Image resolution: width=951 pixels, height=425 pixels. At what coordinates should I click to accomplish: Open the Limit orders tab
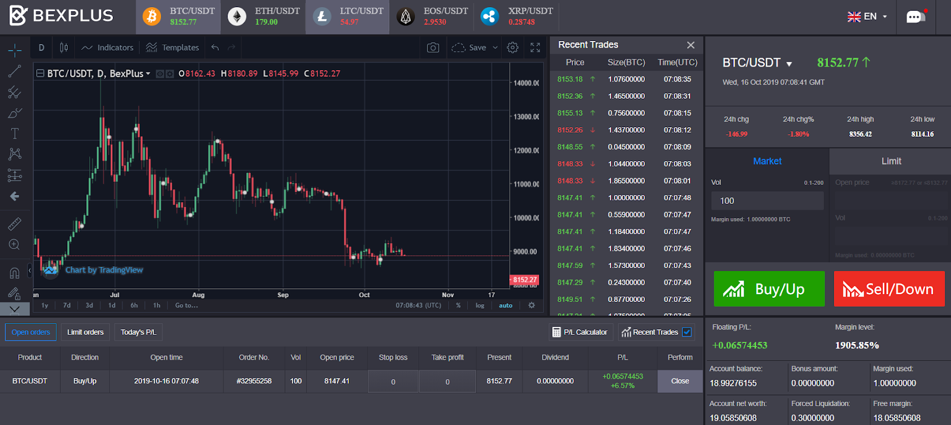click(x=86, y=332)
